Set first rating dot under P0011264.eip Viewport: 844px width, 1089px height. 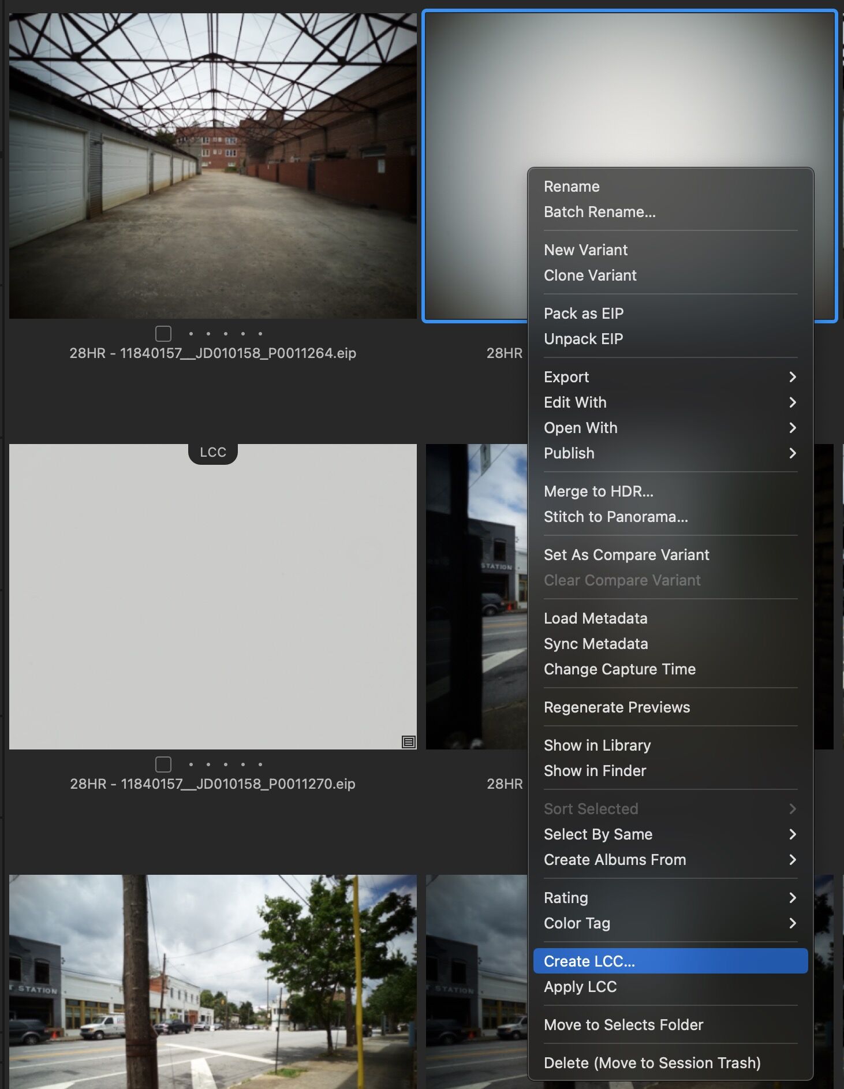pyautogui.click(x=191, y=334)
